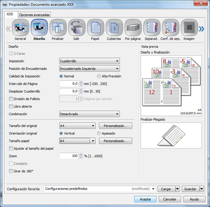Enable the División de Folleto checkbox
The height and width of the screenshot is (207, 210).
(x=11, y=99)
